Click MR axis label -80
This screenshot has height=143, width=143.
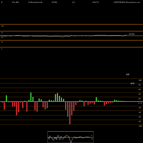[140, 122]
